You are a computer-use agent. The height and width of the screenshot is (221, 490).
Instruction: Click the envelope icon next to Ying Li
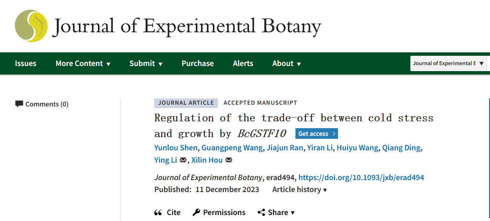click(x=183, y=160)
